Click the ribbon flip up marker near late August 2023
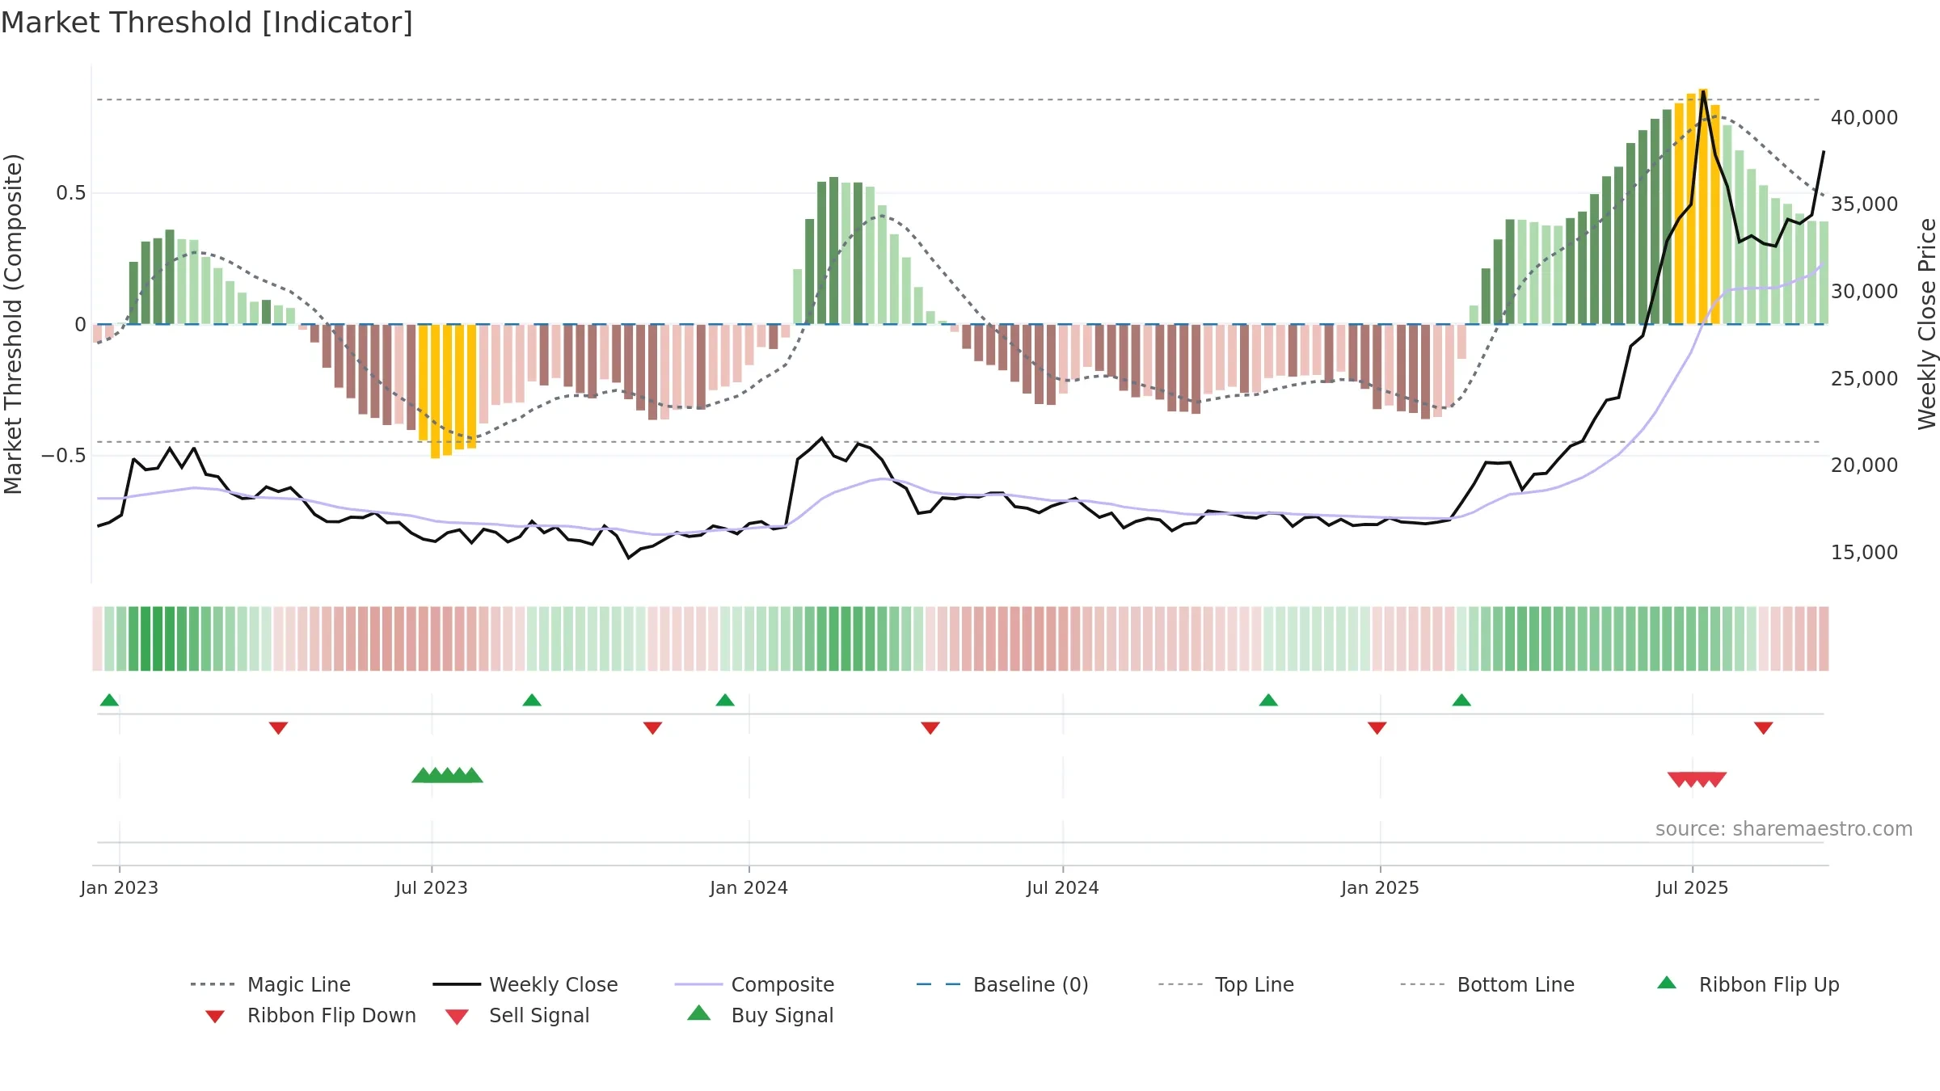Viewport: 1940px width, 1091px height. (x=532, y=700)
